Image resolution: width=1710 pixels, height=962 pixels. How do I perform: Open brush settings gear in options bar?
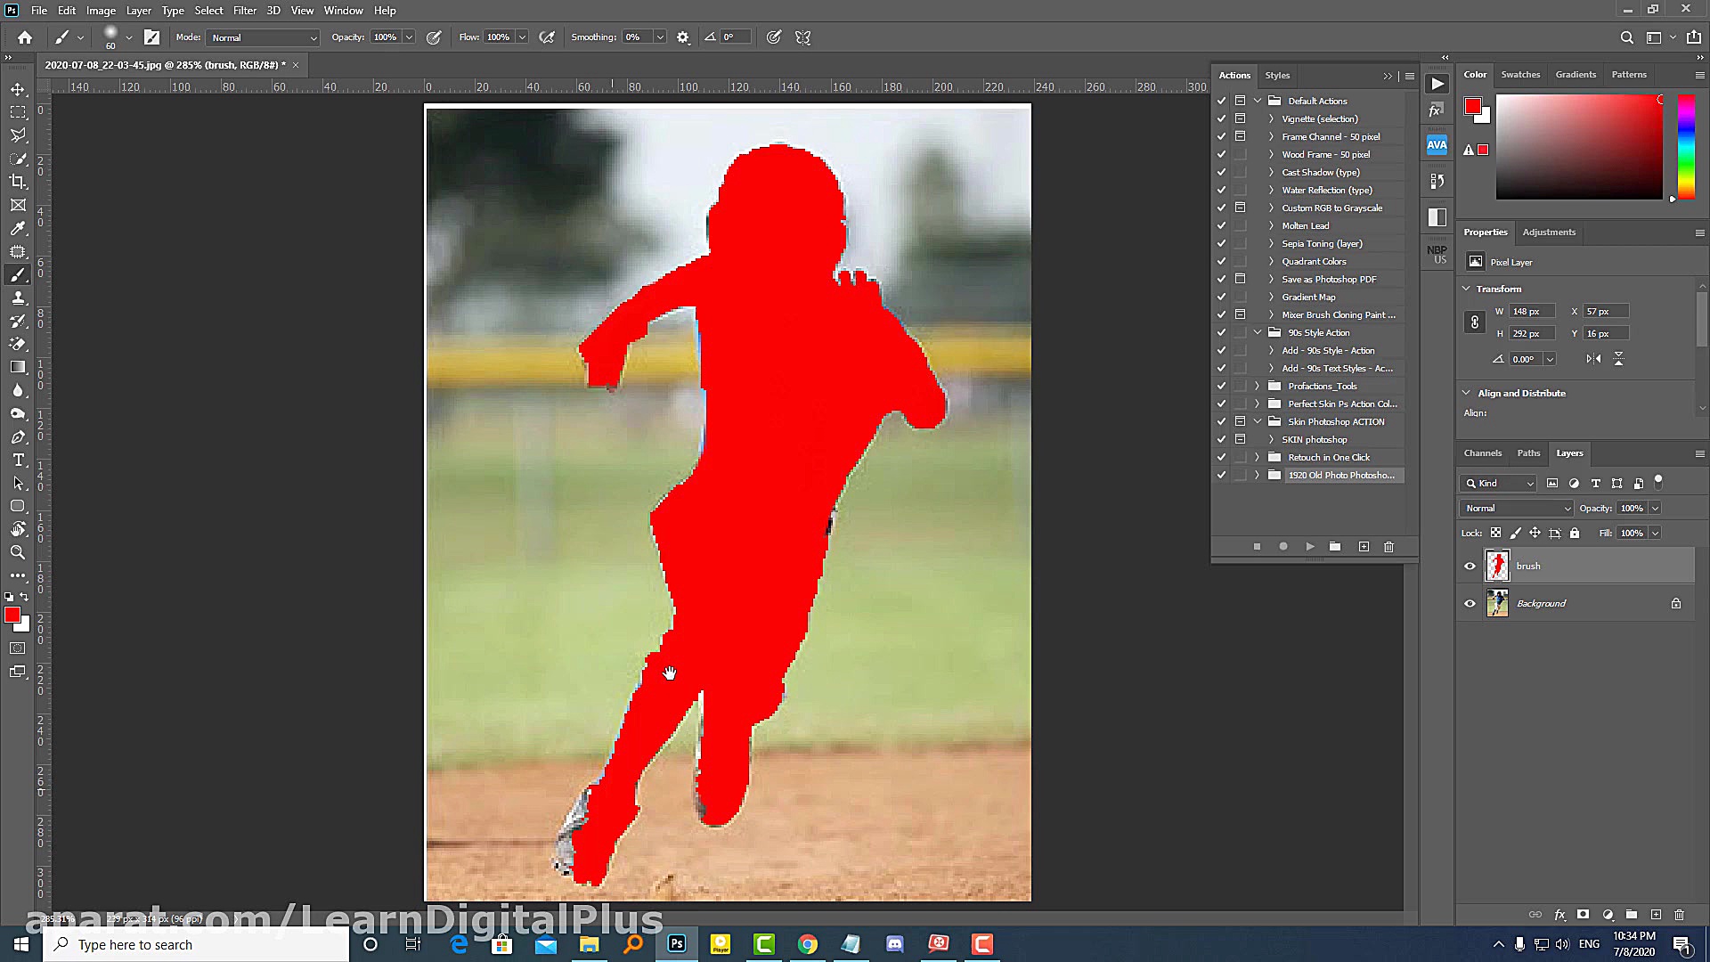coord(683,37)
